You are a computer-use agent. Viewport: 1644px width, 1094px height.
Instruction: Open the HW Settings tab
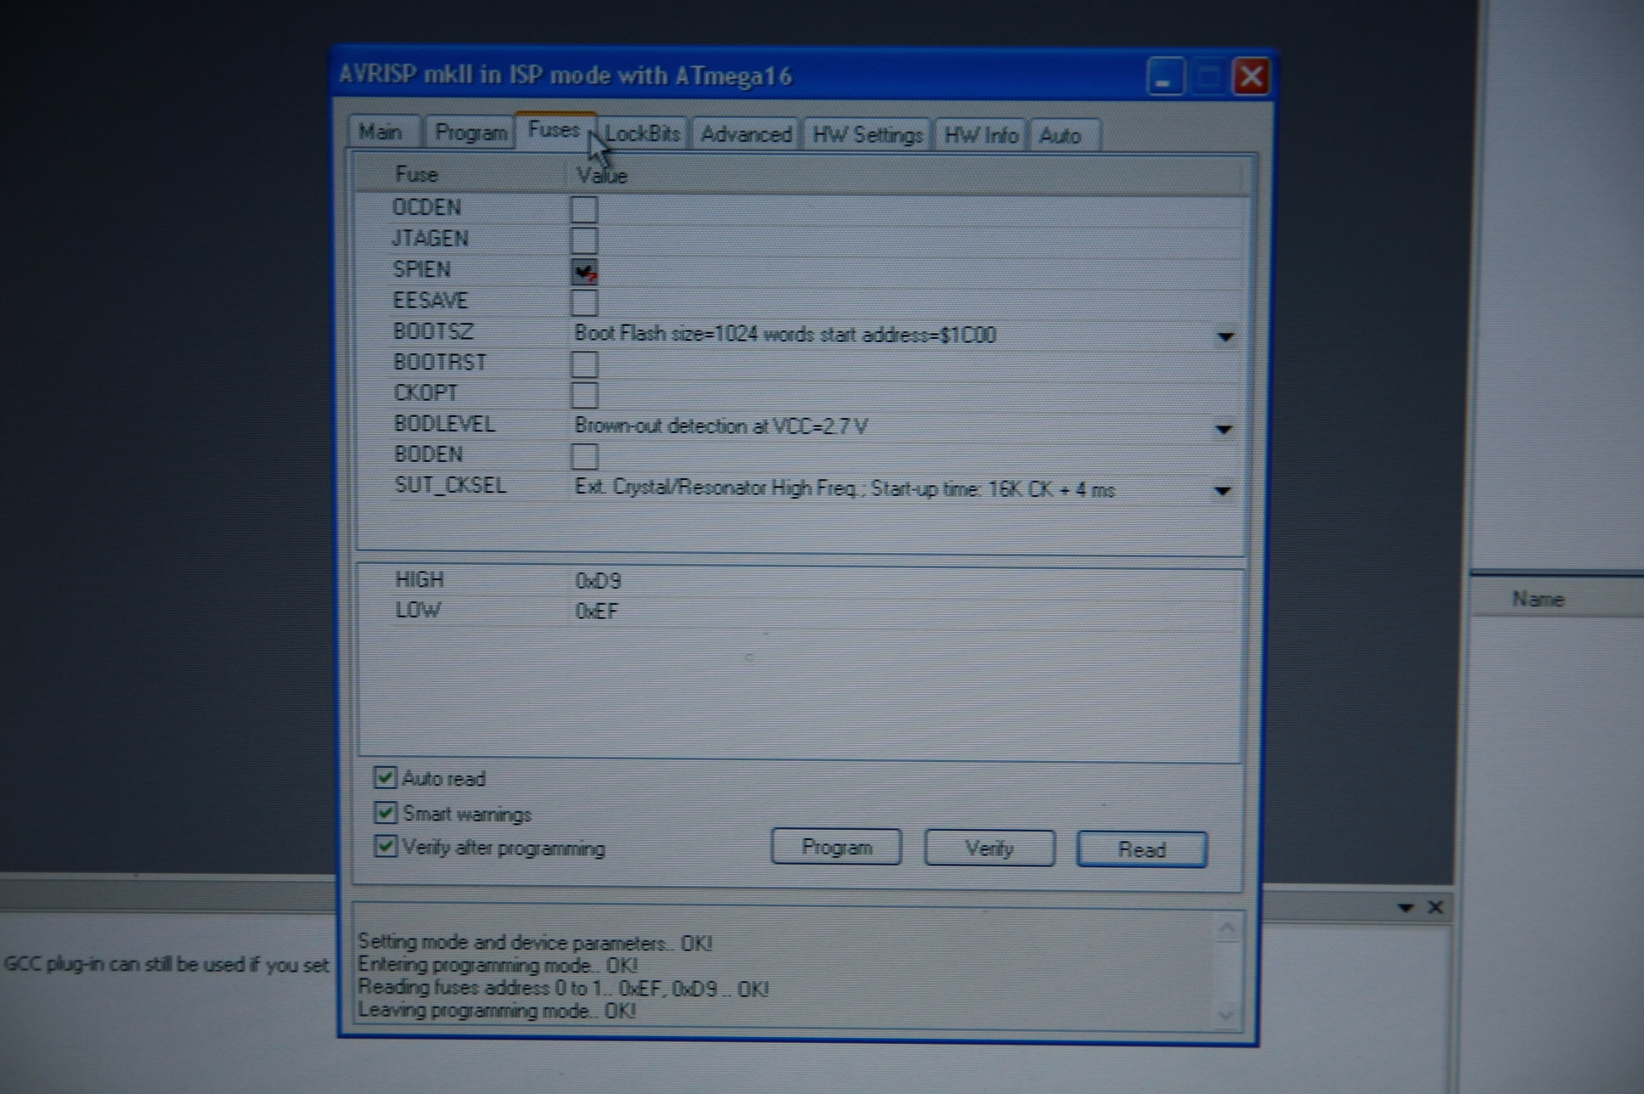click(x=867, y=135)
